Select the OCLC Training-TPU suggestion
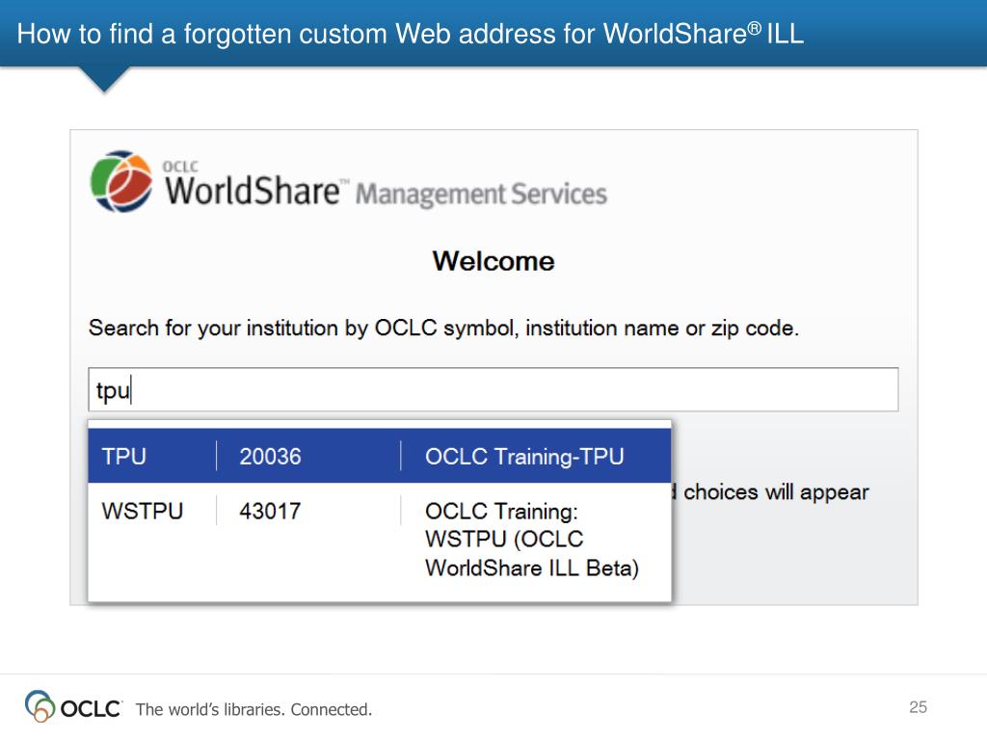 [524, 457]
